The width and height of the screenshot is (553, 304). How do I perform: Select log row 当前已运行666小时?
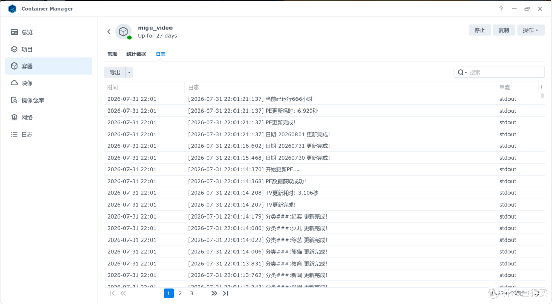[x=324, y=99]
